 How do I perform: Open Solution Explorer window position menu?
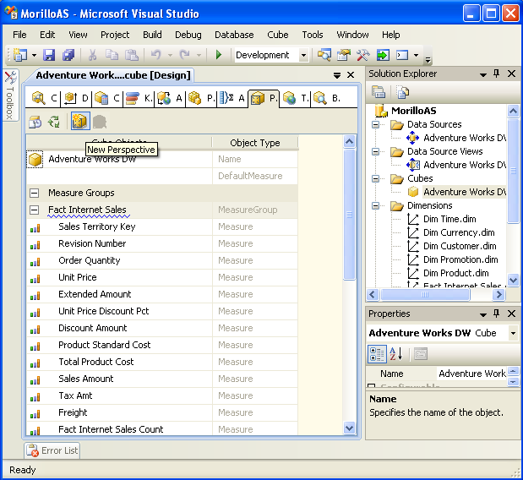(x=482, y=74)
